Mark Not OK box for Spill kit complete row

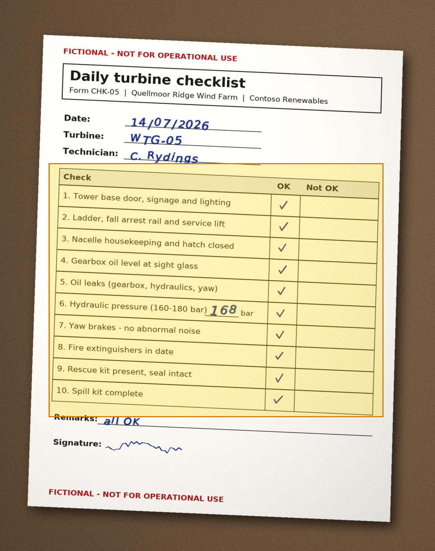(x=333, y=402)
